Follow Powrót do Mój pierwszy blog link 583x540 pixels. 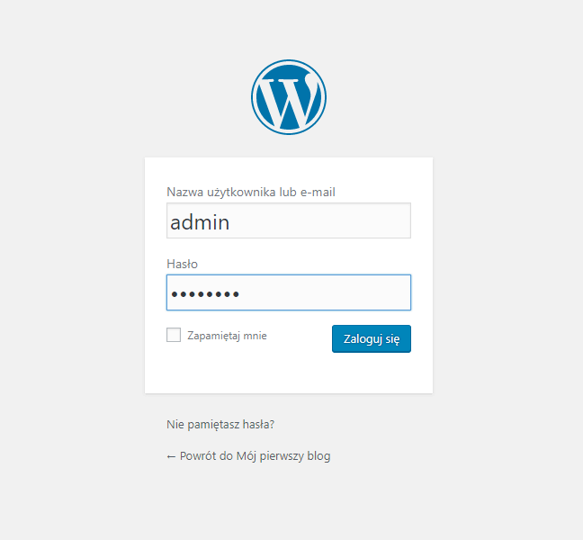[x=248, y=456]
